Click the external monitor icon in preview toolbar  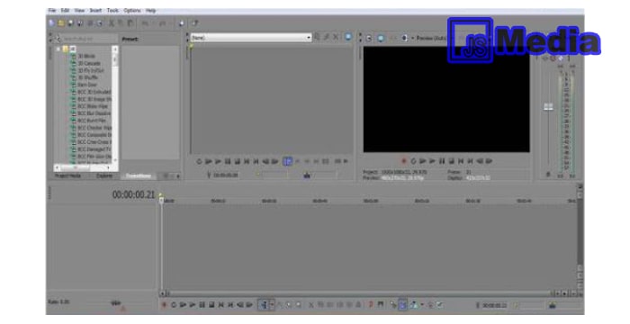coord(380,38)
